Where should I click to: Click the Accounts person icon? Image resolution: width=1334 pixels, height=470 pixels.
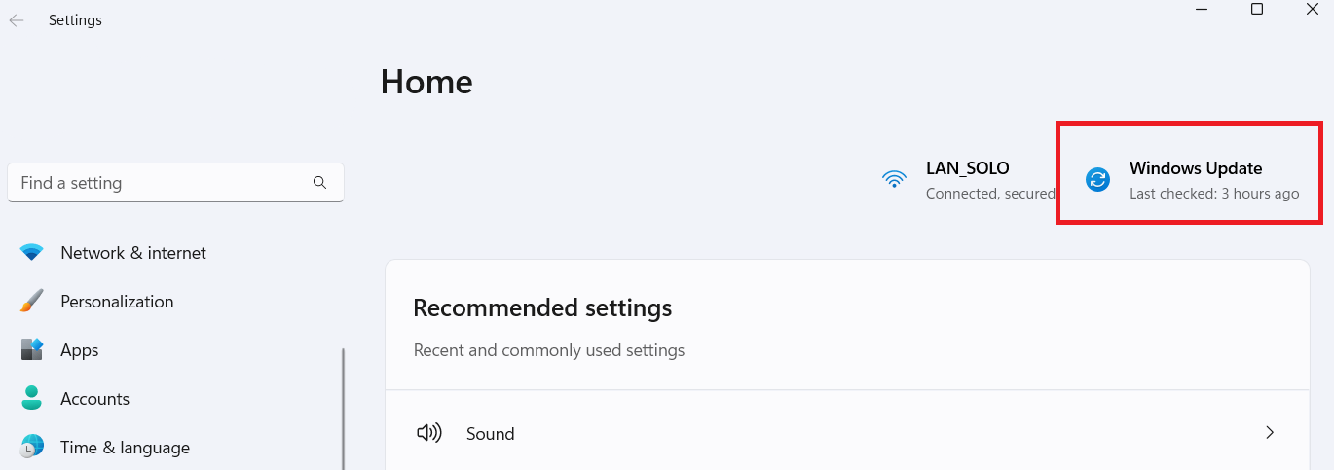(32, 399)
